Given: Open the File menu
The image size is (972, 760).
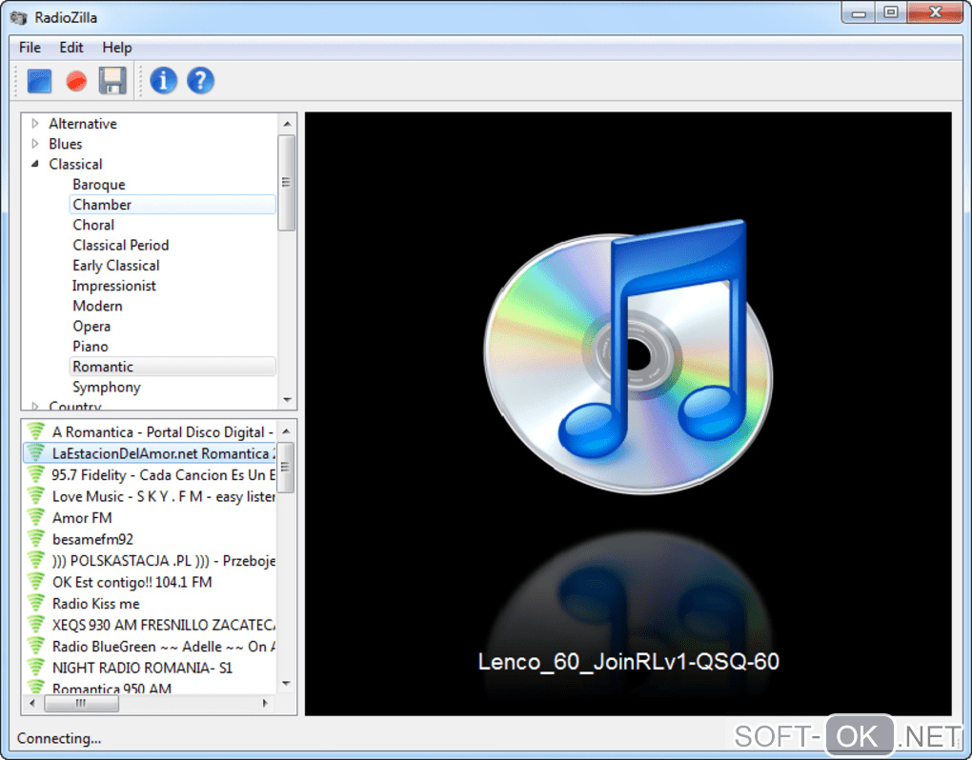Looking at the screenshot, I should pyautogui.click(x=30, y=48).
